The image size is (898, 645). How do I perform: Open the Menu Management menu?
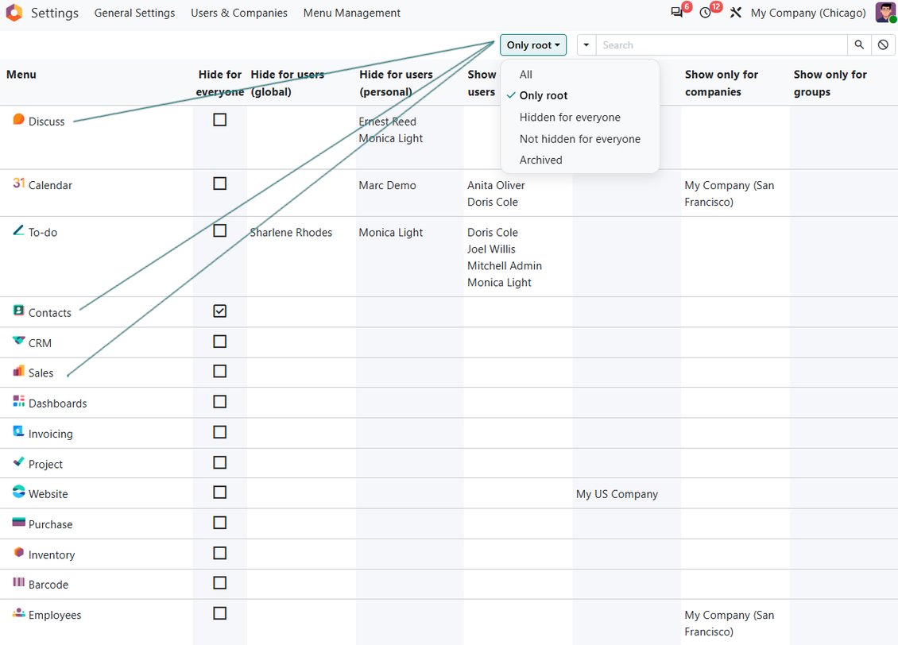pos(351,13)
